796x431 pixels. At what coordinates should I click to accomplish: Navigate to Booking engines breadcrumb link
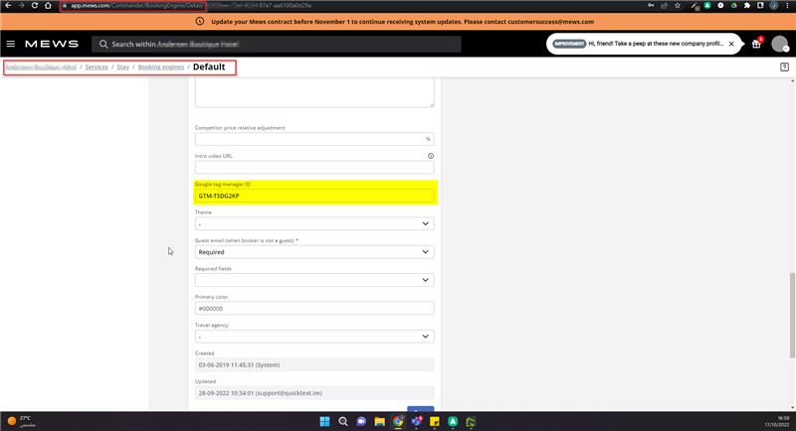point(161,68)
